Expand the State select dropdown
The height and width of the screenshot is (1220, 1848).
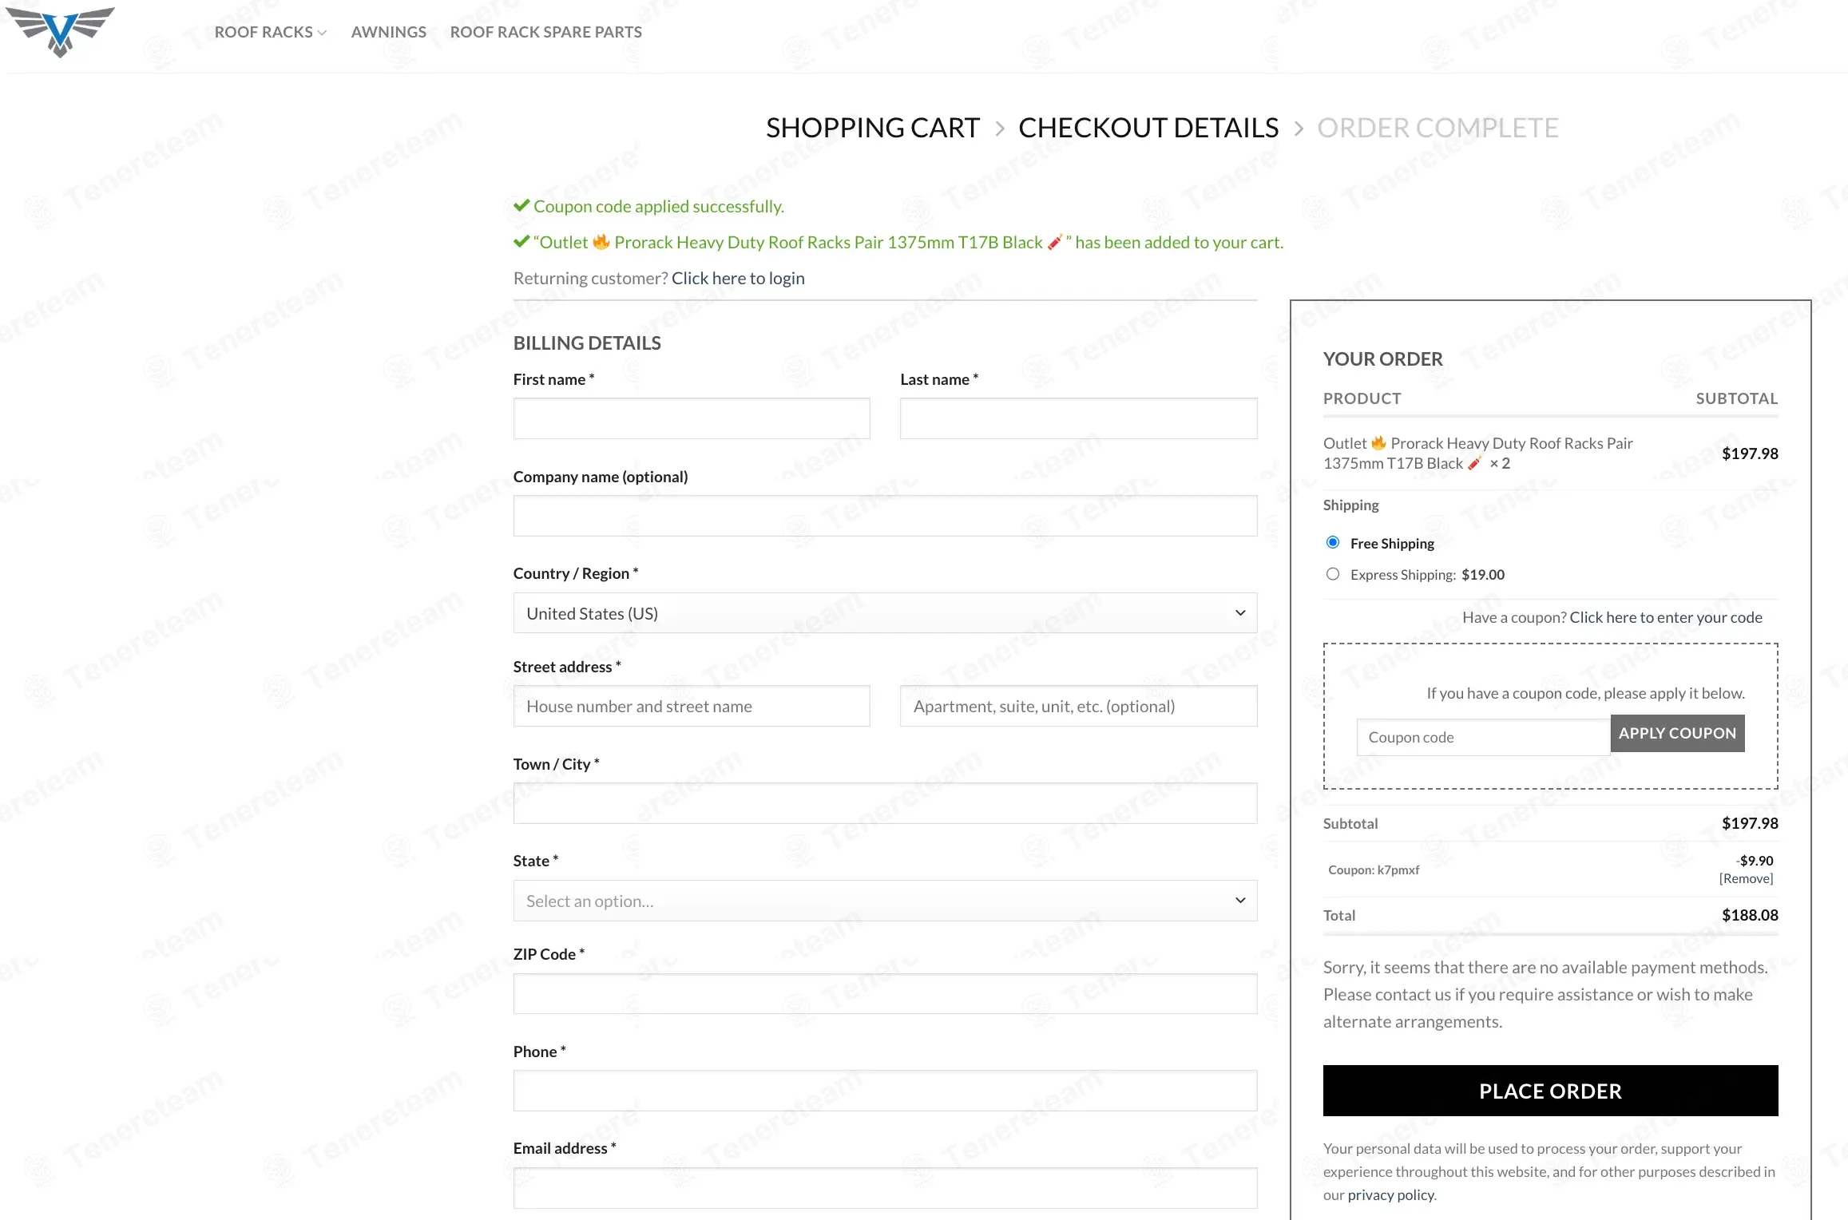[x=885, y=901]
